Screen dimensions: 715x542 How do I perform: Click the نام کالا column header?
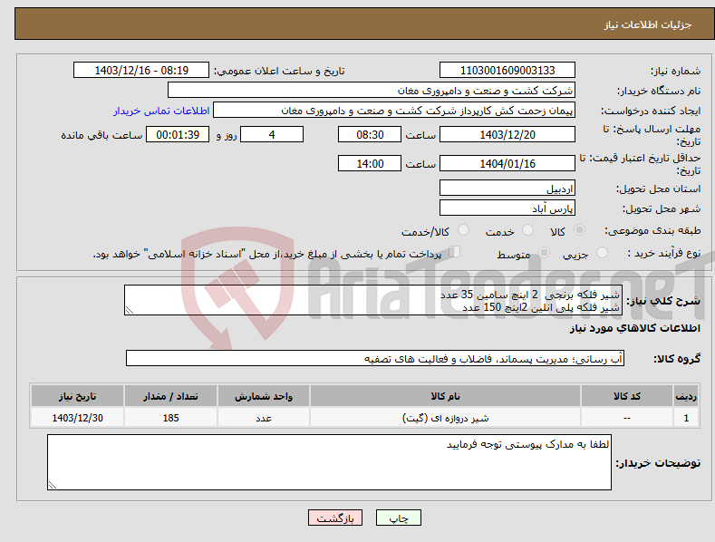pyautogui.click(x=445, y=396)
